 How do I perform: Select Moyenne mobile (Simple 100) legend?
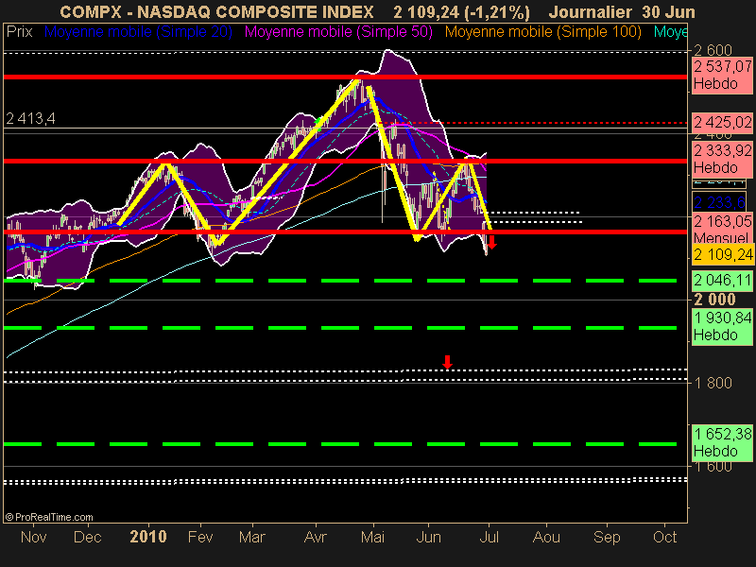point(542,32)
